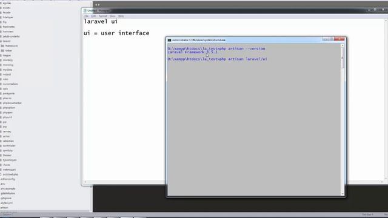Open the tinker folder under laravel
This screenshot has height=218, width=388.
pos(8,51)
